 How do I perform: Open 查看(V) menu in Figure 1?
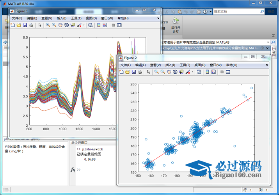[x=47, y=18]
